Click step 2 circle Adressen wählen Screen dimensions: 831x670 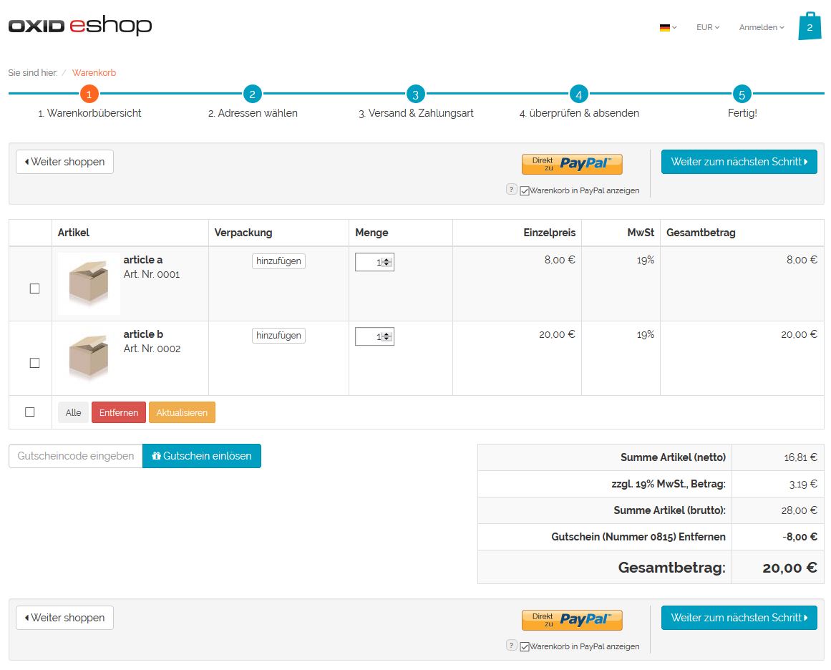[x=253, y=94]
